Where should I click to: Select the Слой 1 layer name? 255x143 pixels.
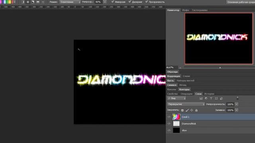(x=186, y=117)
